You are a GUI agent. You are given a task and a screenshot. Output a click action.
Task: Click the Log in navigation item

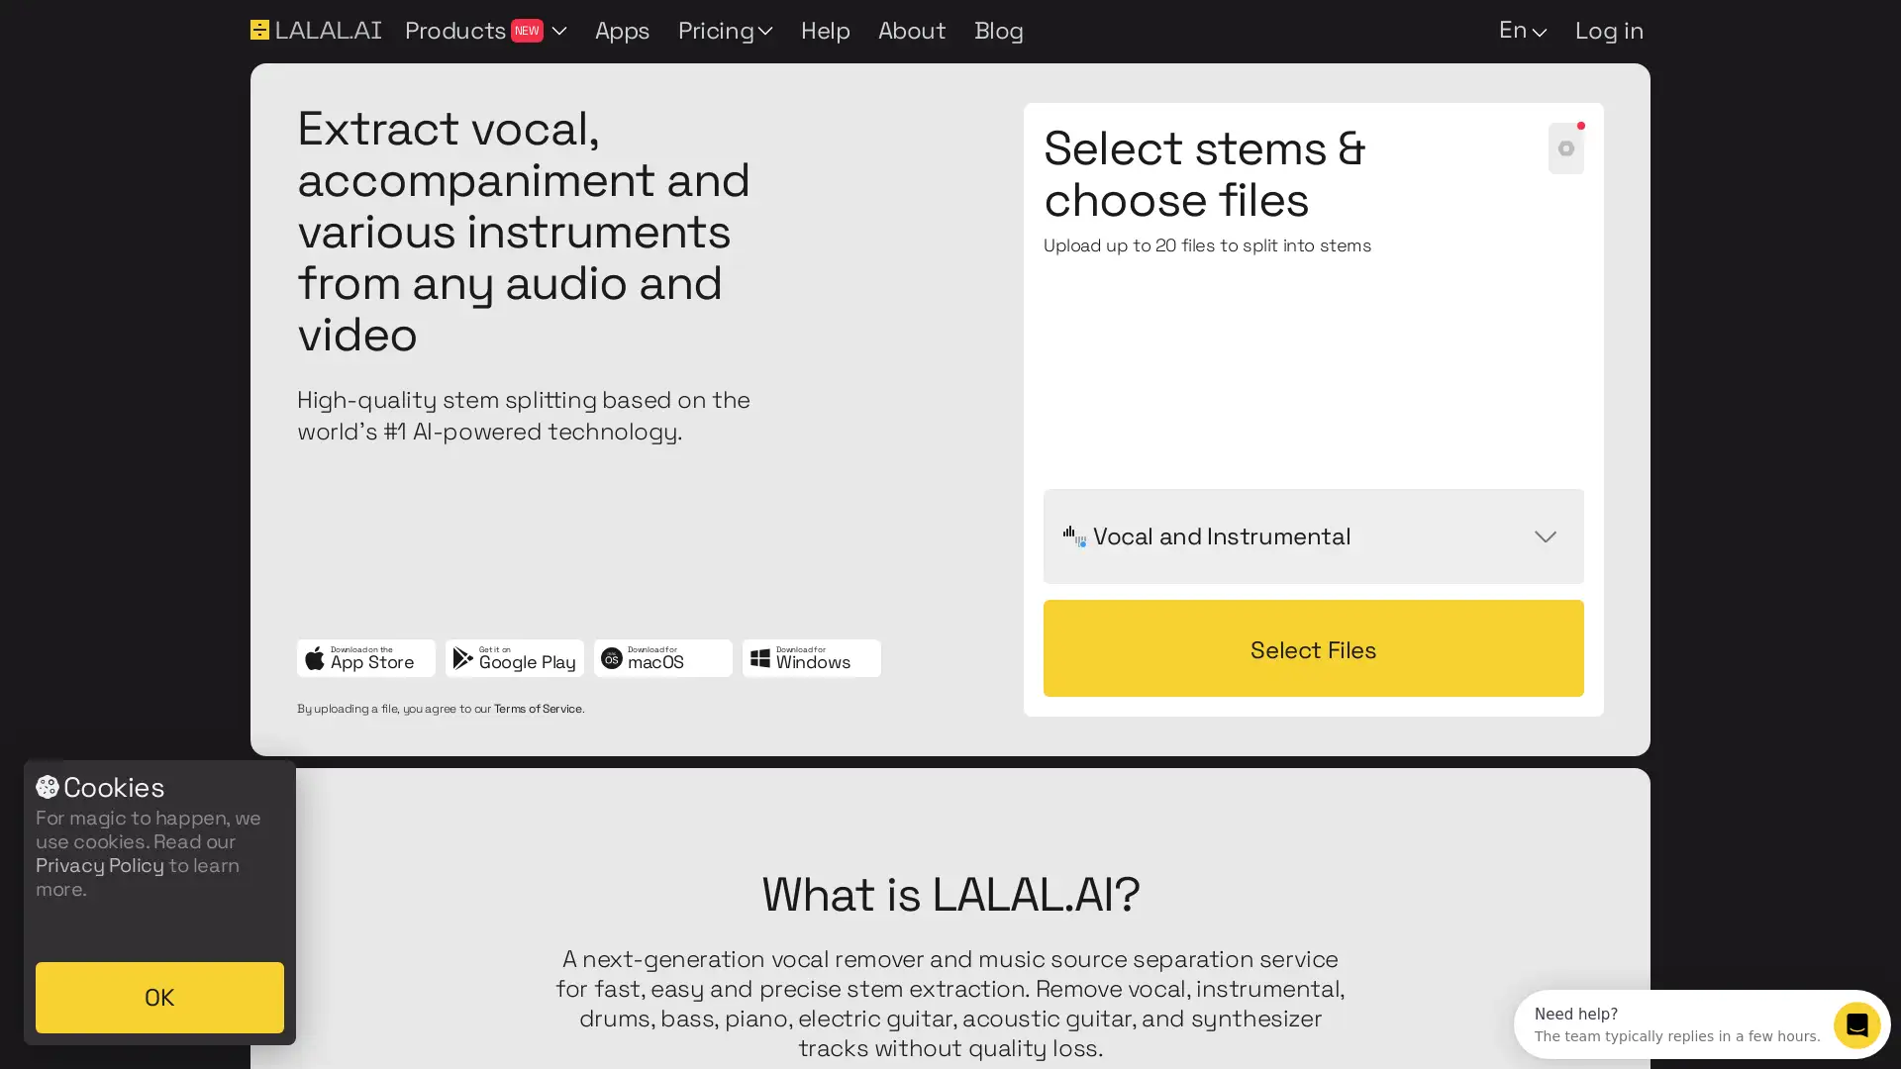(1610, 30)
